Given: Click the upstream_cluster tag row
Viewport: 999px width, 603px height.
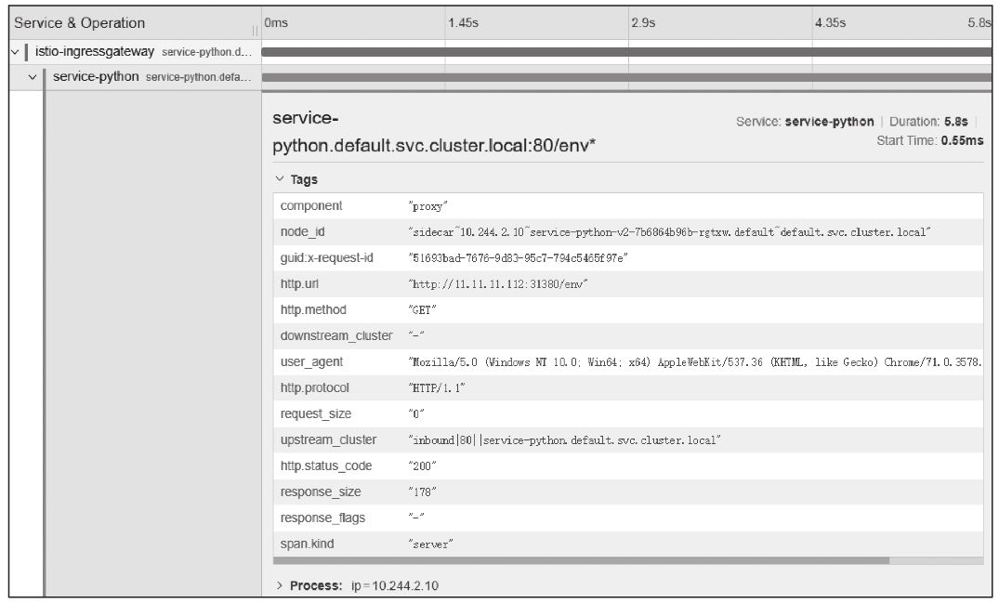Looking at the screenshot, I should pos(627,439).
